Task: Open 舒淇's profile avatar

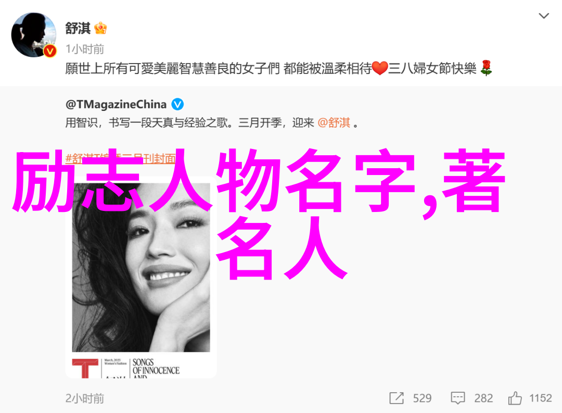Action: click(34, 35)
